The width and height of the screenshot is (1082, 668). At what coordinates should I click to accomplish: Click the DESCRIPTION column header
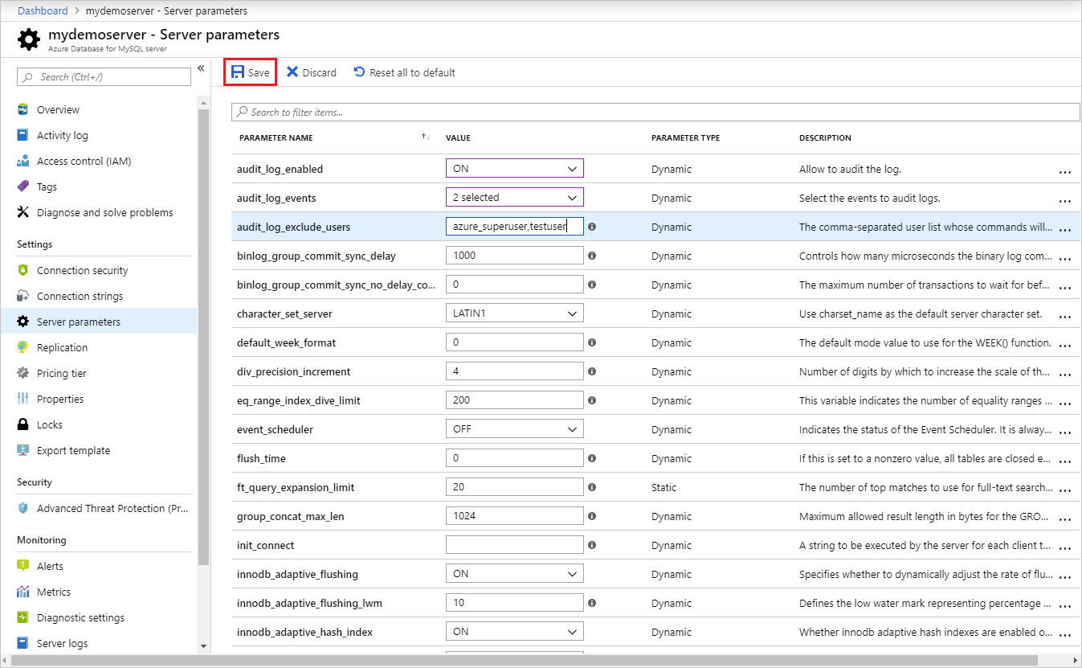point(825,137)
